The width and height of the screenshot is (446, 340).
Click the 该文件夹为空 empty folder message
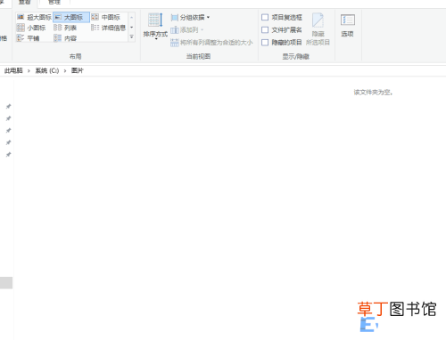pyautogui.click(x=373, y=93)
